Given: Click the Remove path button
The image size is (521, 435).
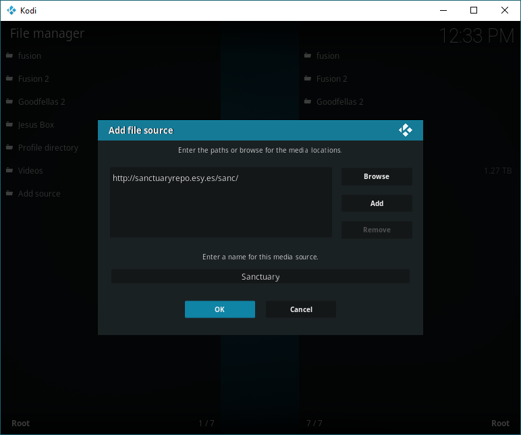Looking at the screenshot, I should coord(377,230).
